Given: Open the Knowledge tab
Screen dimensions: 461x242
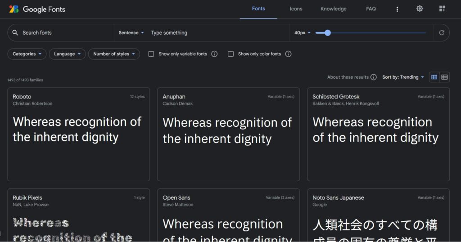Looking at the screenshot, I should coord(334,9).
